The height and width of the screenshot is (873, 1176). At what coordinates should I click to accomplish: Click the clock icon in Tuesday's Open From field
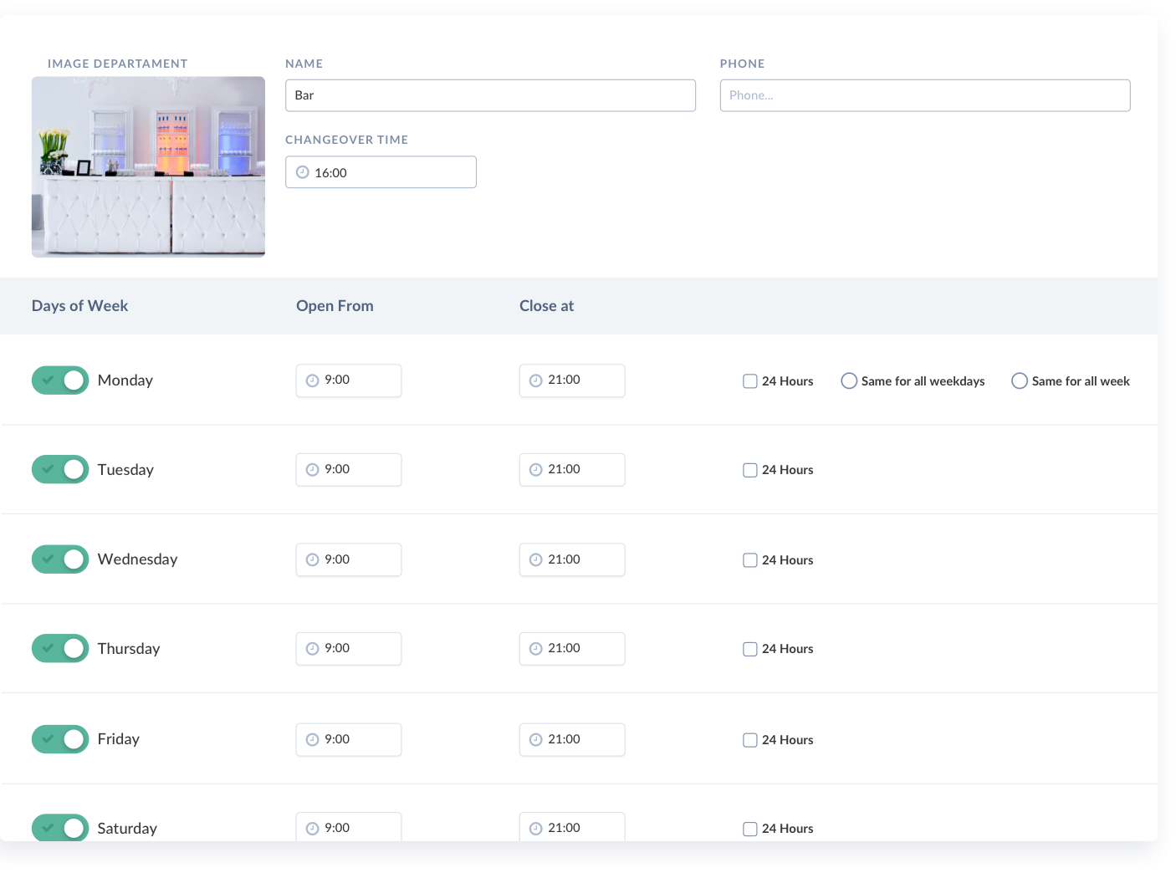coord(312,470)
